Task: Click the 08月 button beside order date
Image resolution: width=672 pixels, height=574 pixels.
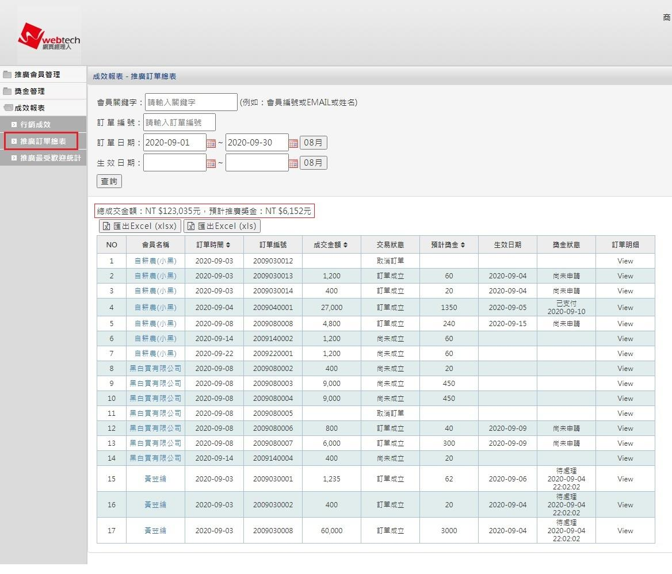Action: tap(314, 143)
